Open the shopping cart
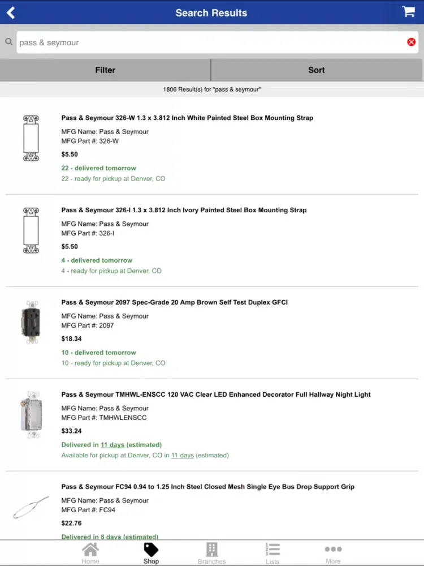This screenshot has height=566, width=424. [408, 12]
